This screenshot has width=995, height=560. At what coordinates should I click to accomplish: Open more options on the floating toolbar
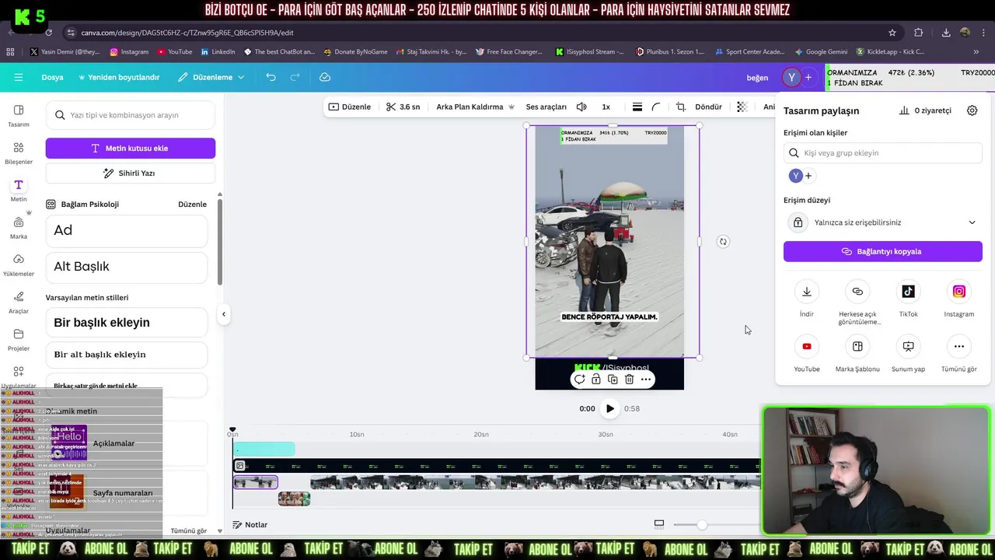[x=646, y=380]
